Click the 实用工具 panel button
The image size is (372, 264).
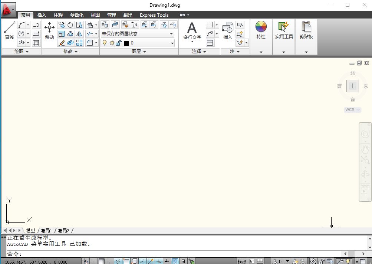(284, 30)
